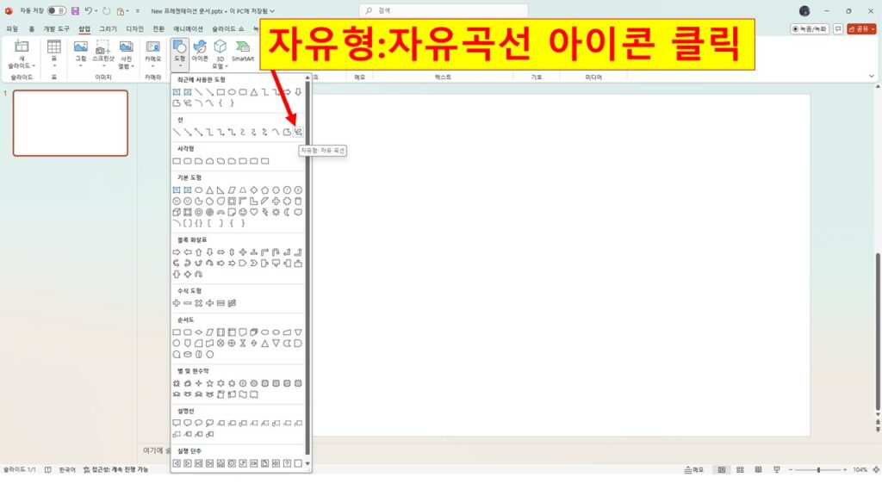Select the Smiley Face shape in 기본 도형
The image size is (882, 496).
tap(242, 212)
